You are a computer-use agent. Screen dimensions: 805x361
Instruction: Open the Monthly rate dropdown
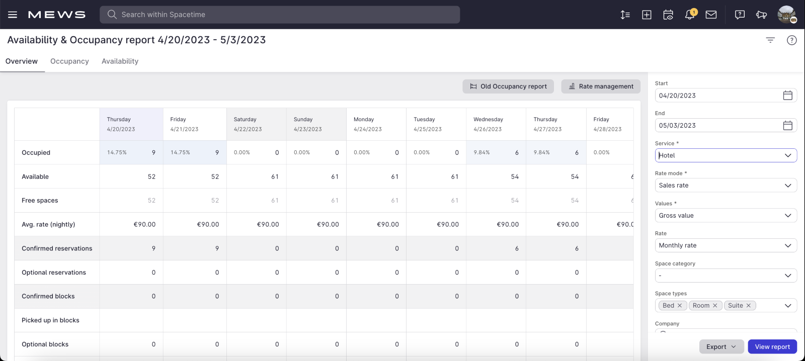pyautogui.click(x=726, y=245)
